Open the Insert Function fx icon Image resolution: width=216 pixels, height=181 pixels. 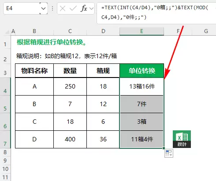[84, 8]
